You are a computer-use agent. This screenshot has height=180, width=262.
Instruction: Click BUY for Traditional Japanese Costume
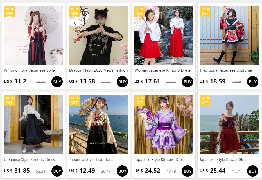coord(253,82)
